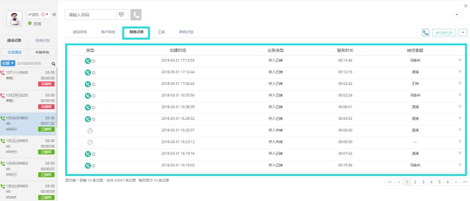Screen dimensions: 470x201
Task: Click green call icon for 16:55:56 record
Action: point(88,96)
